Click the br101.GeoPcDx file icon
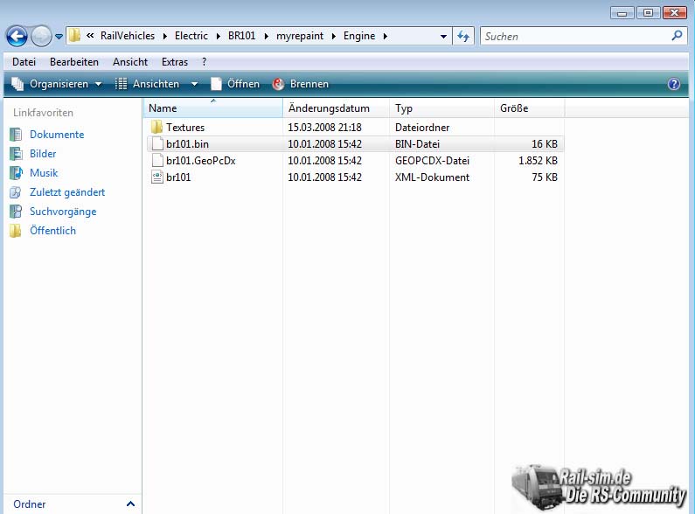The image size is (695, 514). point(156,160)
